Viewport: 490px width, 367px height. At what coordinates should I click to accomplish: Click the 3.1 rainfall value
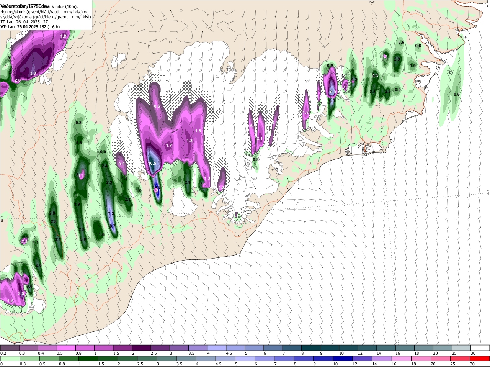click(x=58, y=239)
